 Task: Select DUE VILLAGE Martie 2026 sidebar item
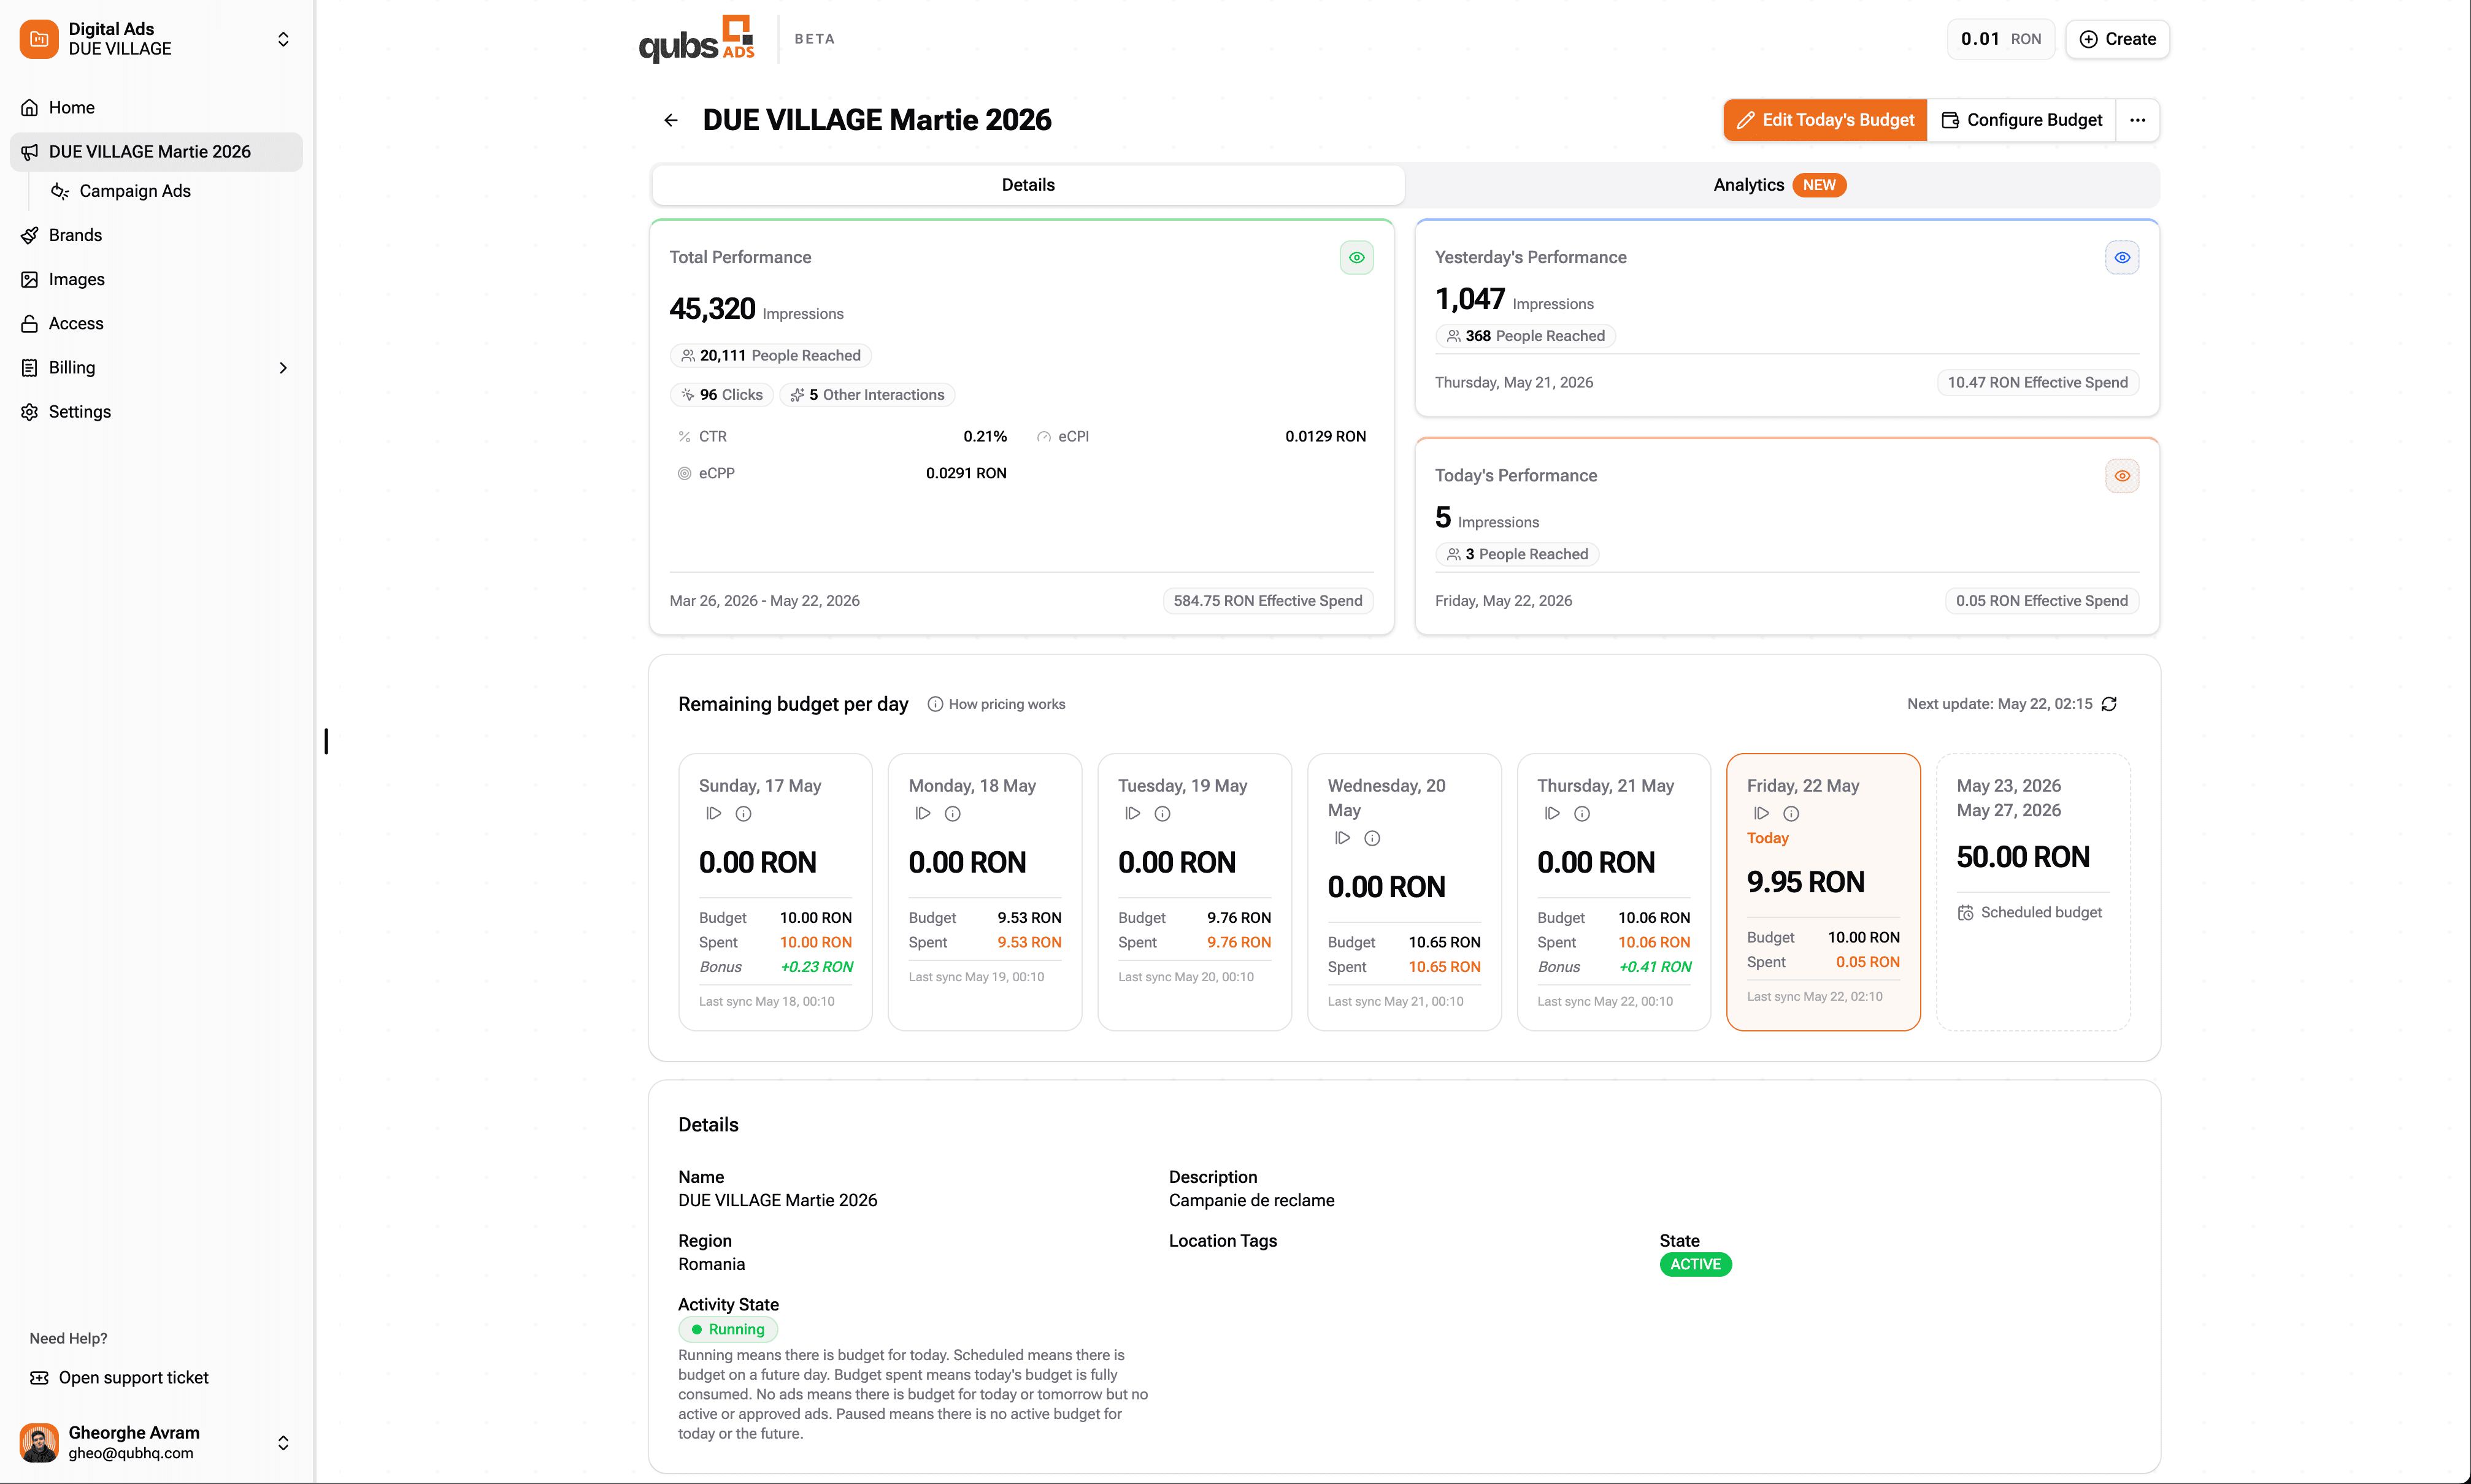(156, 151)
